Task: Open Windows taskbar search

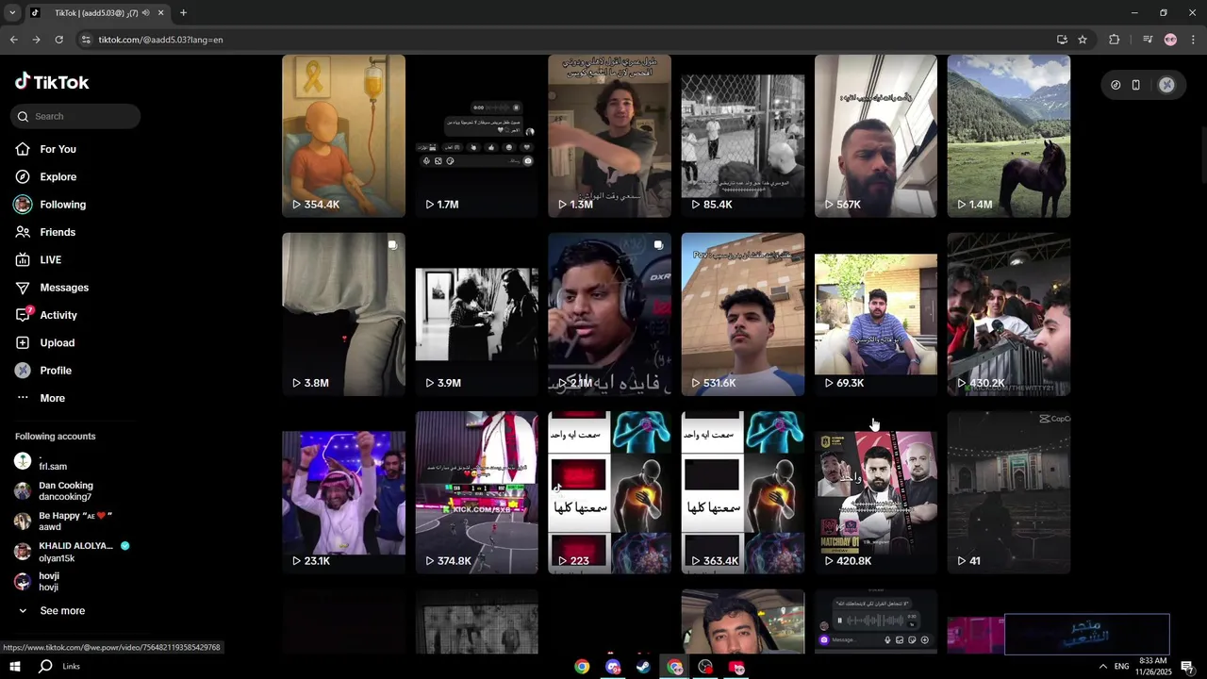Action: (x=45, y=667)
